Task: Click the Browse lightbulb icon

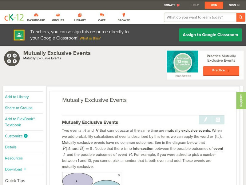Action: click(124, 15)
